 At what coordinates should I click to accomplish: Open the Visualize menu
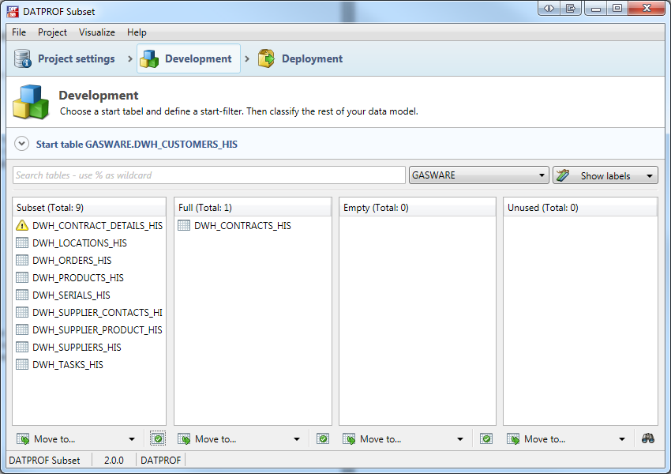[96, 32]
